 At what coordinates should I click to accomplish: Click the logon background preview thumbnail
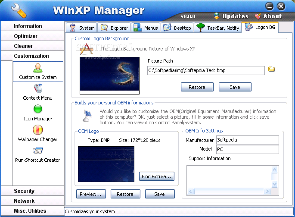pyautogui.click(x=109, y=75)
